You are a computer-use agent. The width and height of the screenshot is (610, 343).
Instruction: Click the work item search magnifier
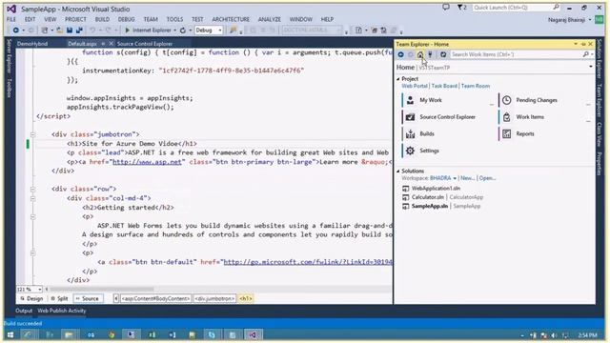tap(585, 55)
